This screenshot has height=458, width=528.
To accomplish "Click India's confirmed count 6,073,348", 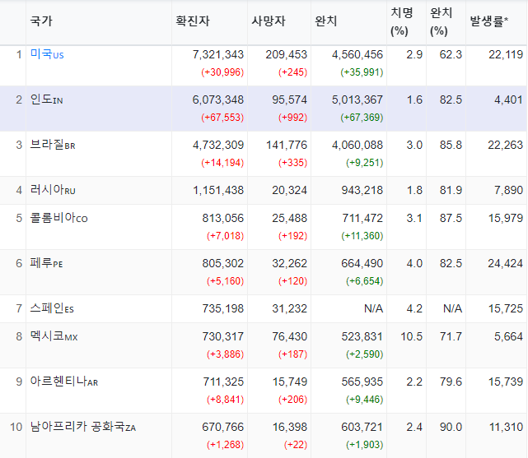I will point(217,99).
